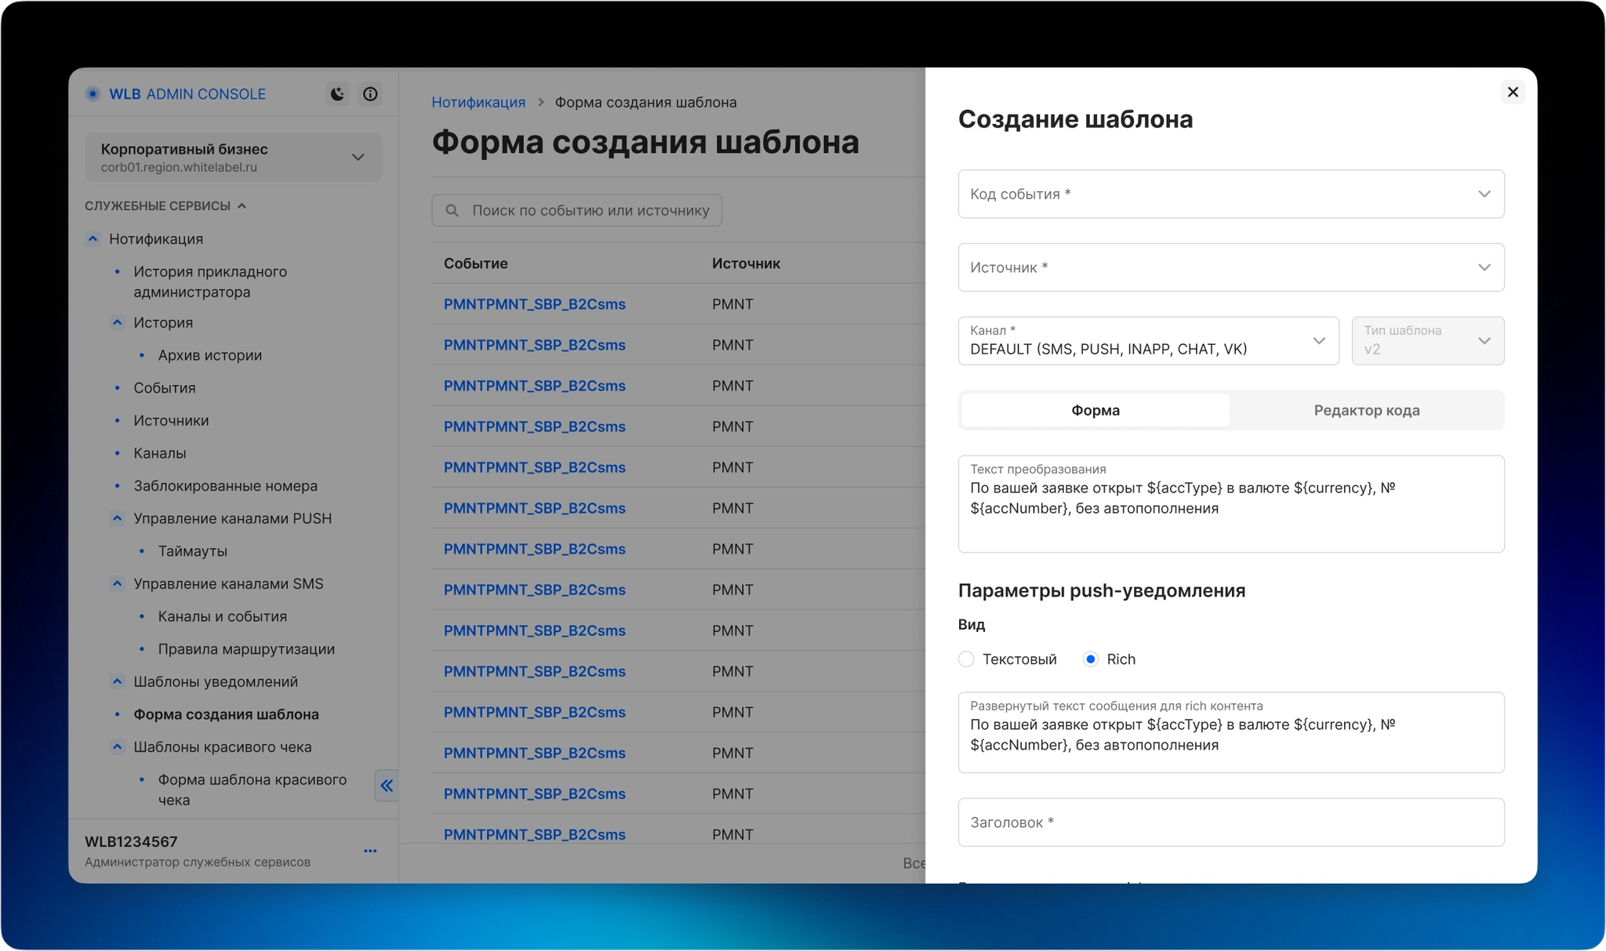
Task: Open last visible PMNTPMNT_SBP_B2Csms link
Action: pos(534,834)
